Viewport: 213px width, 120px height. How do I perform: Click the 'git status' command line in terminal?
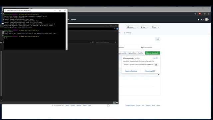pyautogui.click(x=8, y=32)
